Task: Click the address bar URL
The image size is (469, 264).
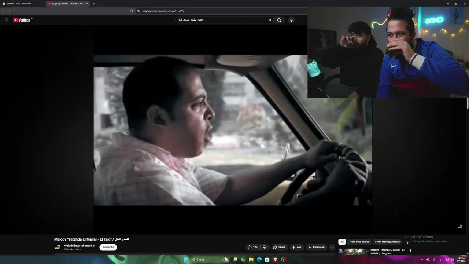Action: tap(163, 11)
